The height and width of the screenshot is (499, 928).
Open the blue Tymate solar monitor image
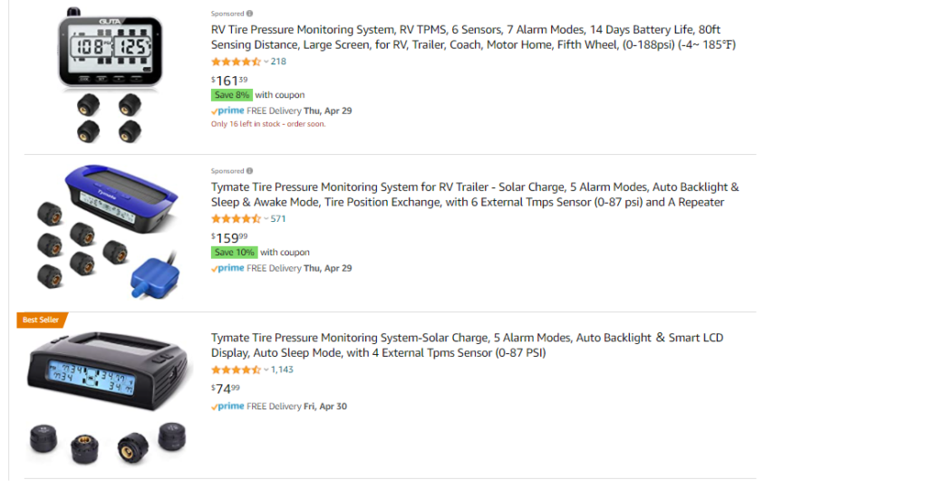click(x=108, y=232)
